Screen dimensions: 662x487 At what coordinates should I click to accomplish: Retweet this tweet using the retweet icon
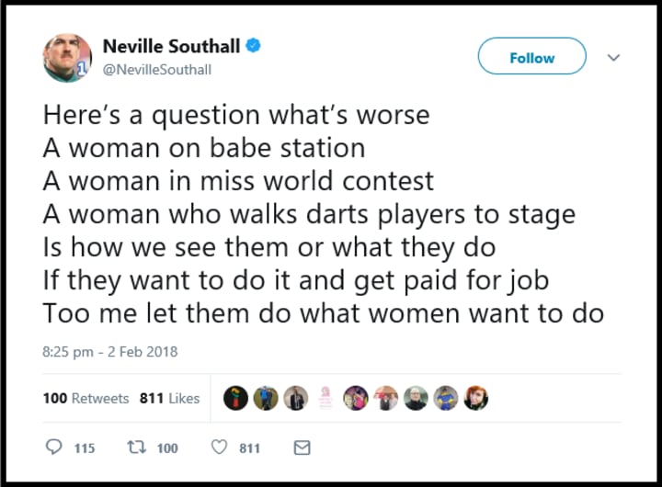(134, 447)
